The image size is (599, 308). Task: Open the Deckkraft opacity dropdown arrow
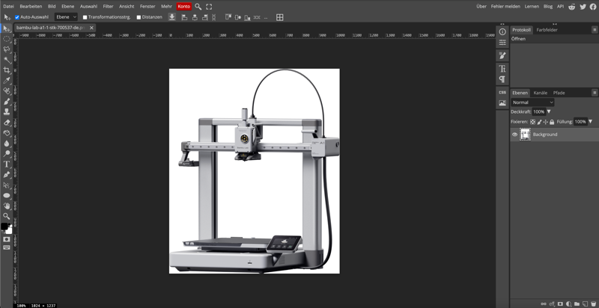549,111
